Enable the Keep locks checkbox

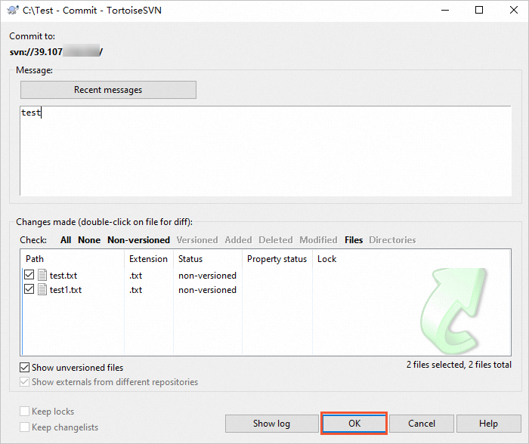[x=24, y=412]
